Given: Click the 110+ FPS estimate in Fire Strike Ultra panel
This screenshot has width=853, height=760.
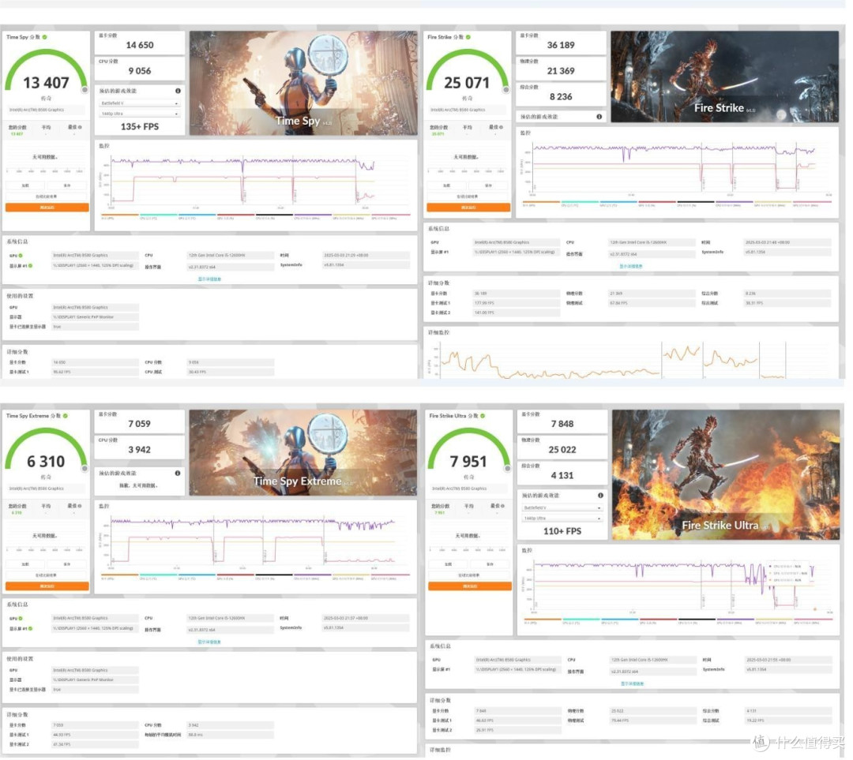Looking at the screenshot, I should (x=563, y=532).
